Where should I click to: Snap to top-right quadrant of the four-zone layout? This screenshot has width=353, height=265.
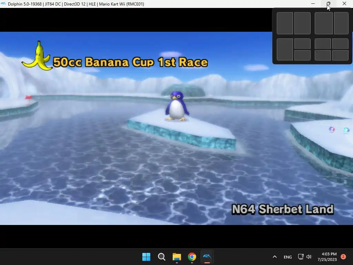340,43
